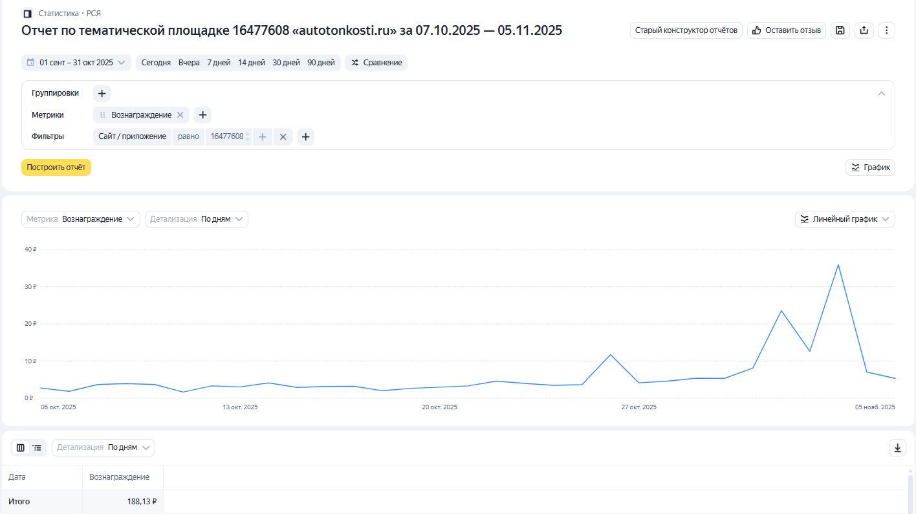
Task: Add a new grouping with the plus icon
Action: pyautogui.click(x=102, y=93)
